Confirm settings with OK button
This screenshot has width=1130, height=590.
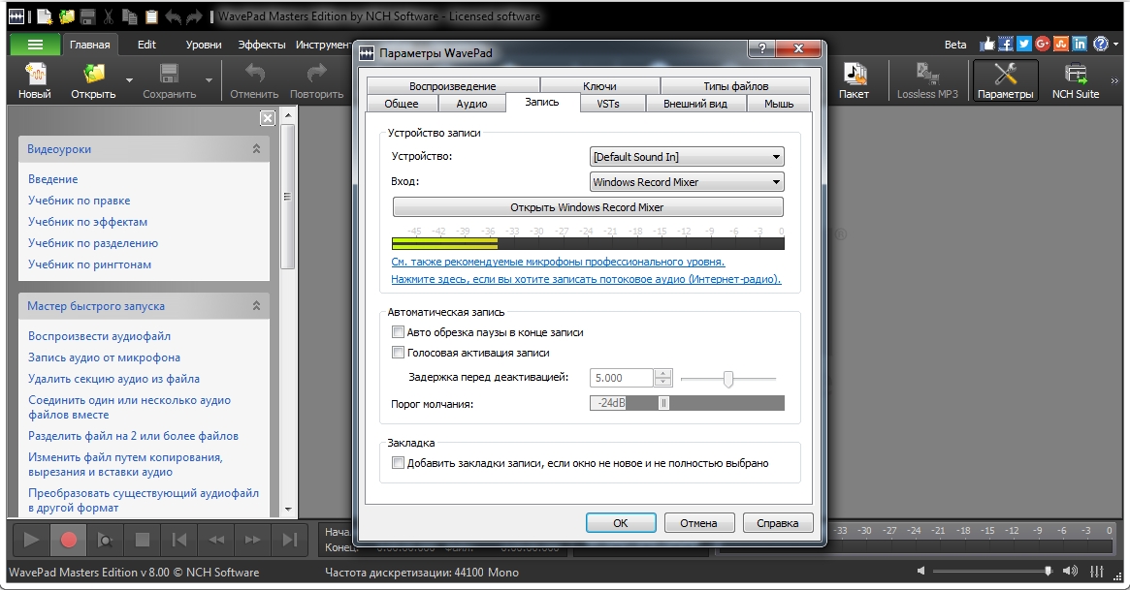click(621, 523)
